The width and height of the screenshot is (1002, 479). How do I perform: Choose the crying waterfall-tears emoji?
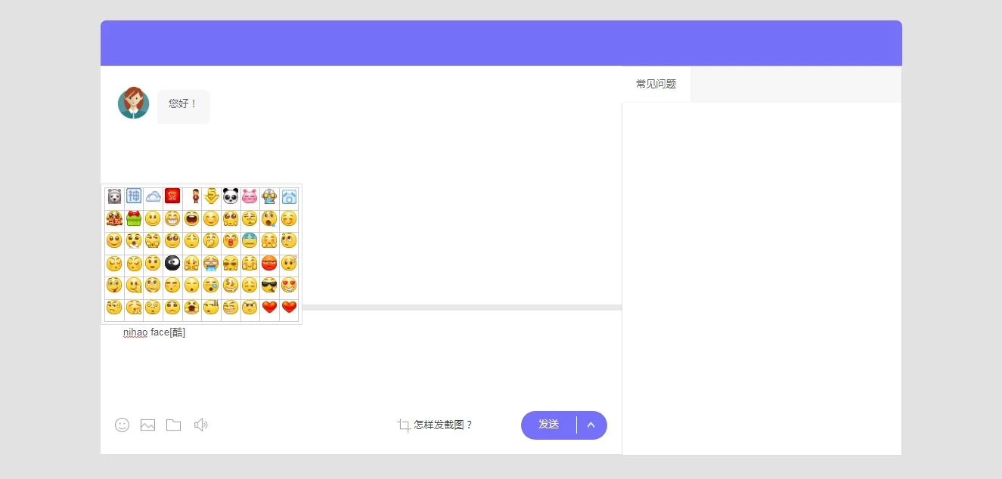point(211,263)
